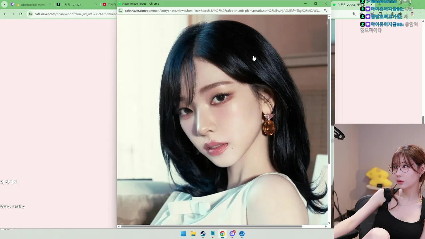Screen dimensions: 425x239
Task: Close the @botrixoficial tab
Action: click(50, 5)
